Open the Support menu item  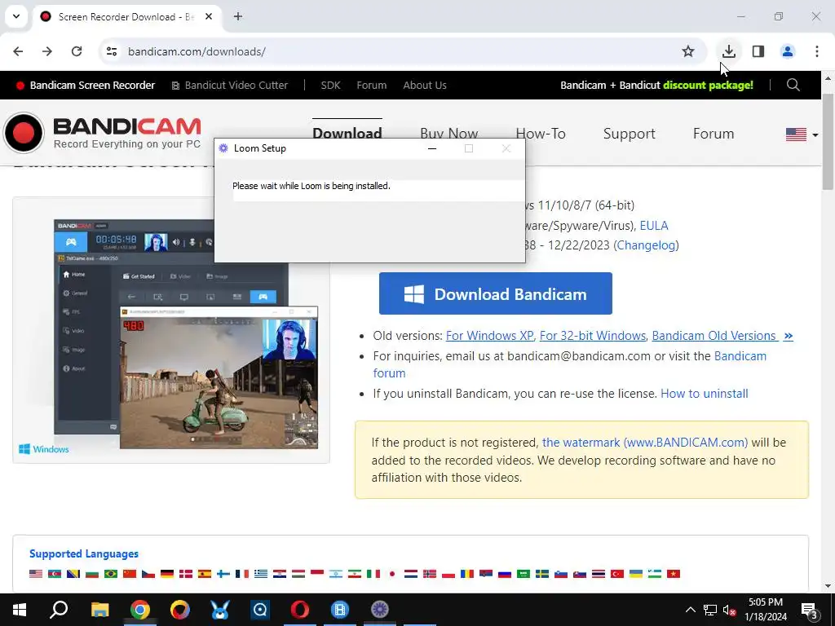(629, 134)
